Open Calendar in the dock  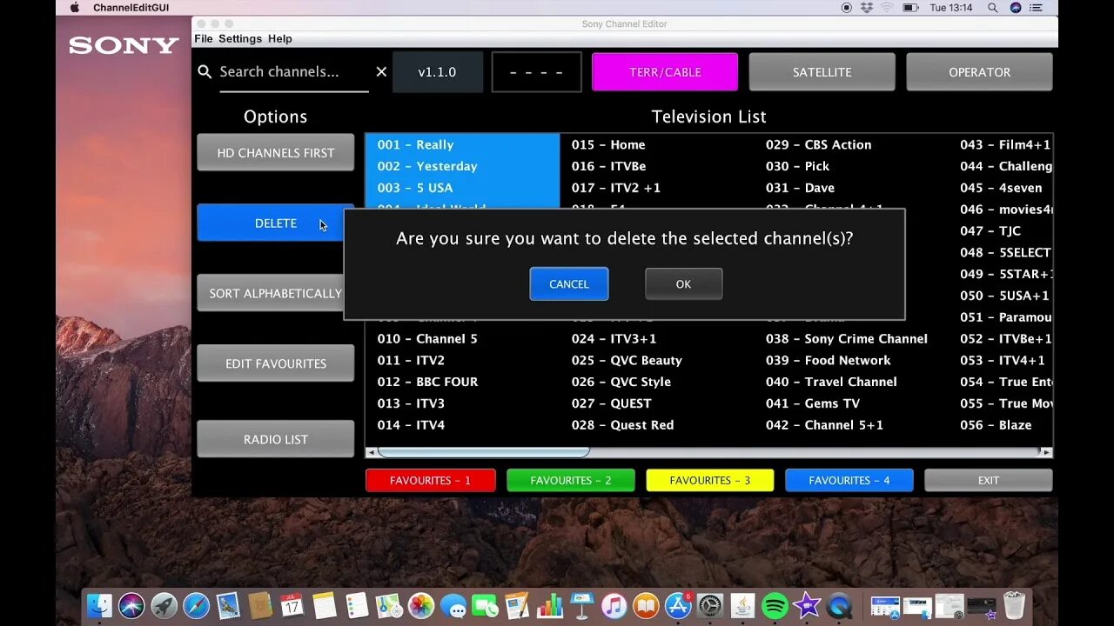pyautogui.click(x=292, y=606)
